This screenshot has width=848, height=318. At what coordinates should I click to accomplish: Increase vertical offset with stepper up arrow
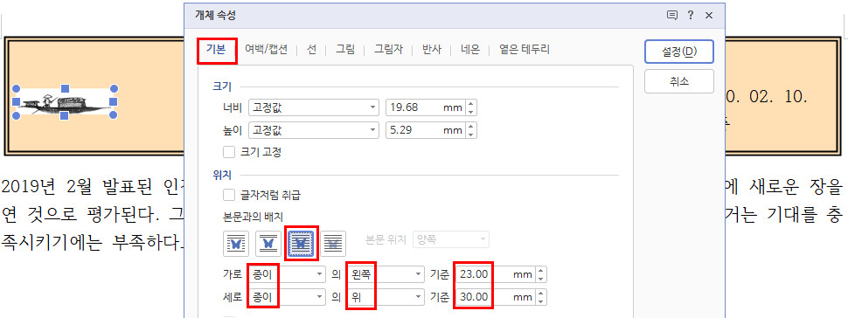[541, 294]
